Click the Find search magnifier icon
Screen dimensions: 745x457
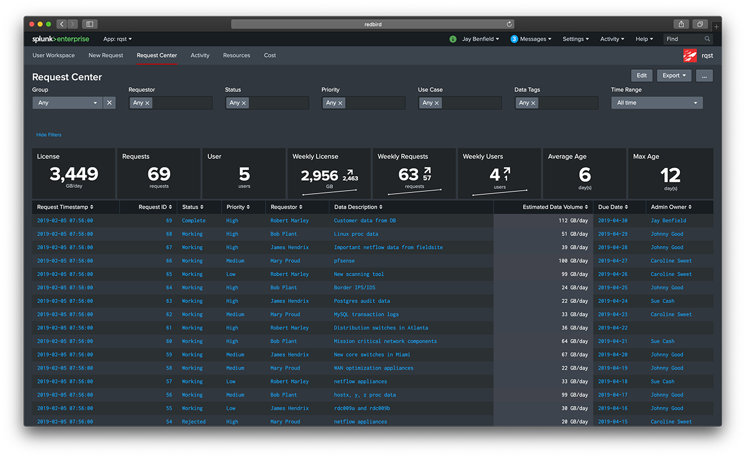(707, 39)
